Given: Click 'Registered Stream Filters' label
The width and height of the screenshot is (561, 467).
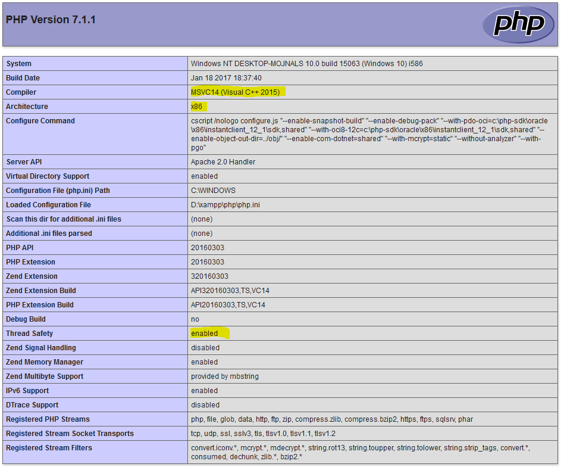Looking at the screenshot, I should coord(49,449).
